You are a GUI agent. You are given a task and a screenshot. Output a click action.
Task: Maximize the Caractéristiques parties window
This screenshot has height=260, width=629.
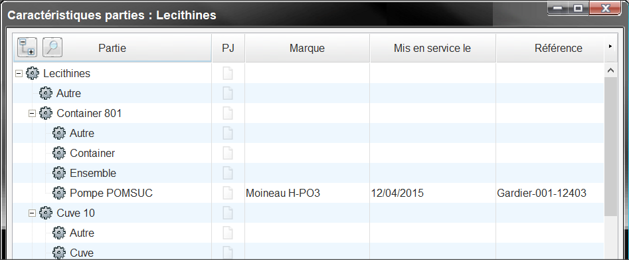578,9
